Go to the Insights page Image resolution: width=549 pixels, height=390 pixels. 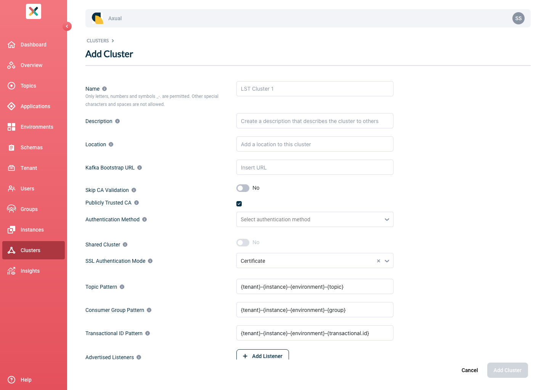(34, 271)
